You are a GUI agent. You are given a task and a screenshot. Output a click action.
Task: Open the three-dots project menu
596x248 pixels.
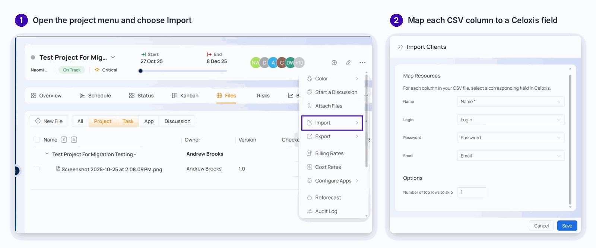[362, 63]
